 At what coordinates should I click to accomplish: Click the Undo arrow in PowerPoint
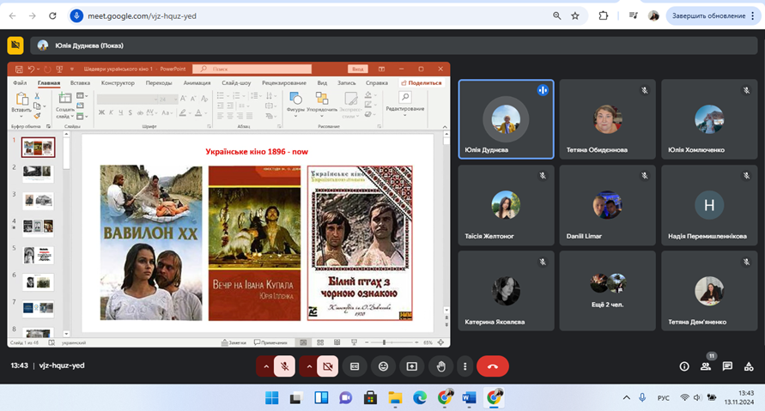click(x=31, y=70)
